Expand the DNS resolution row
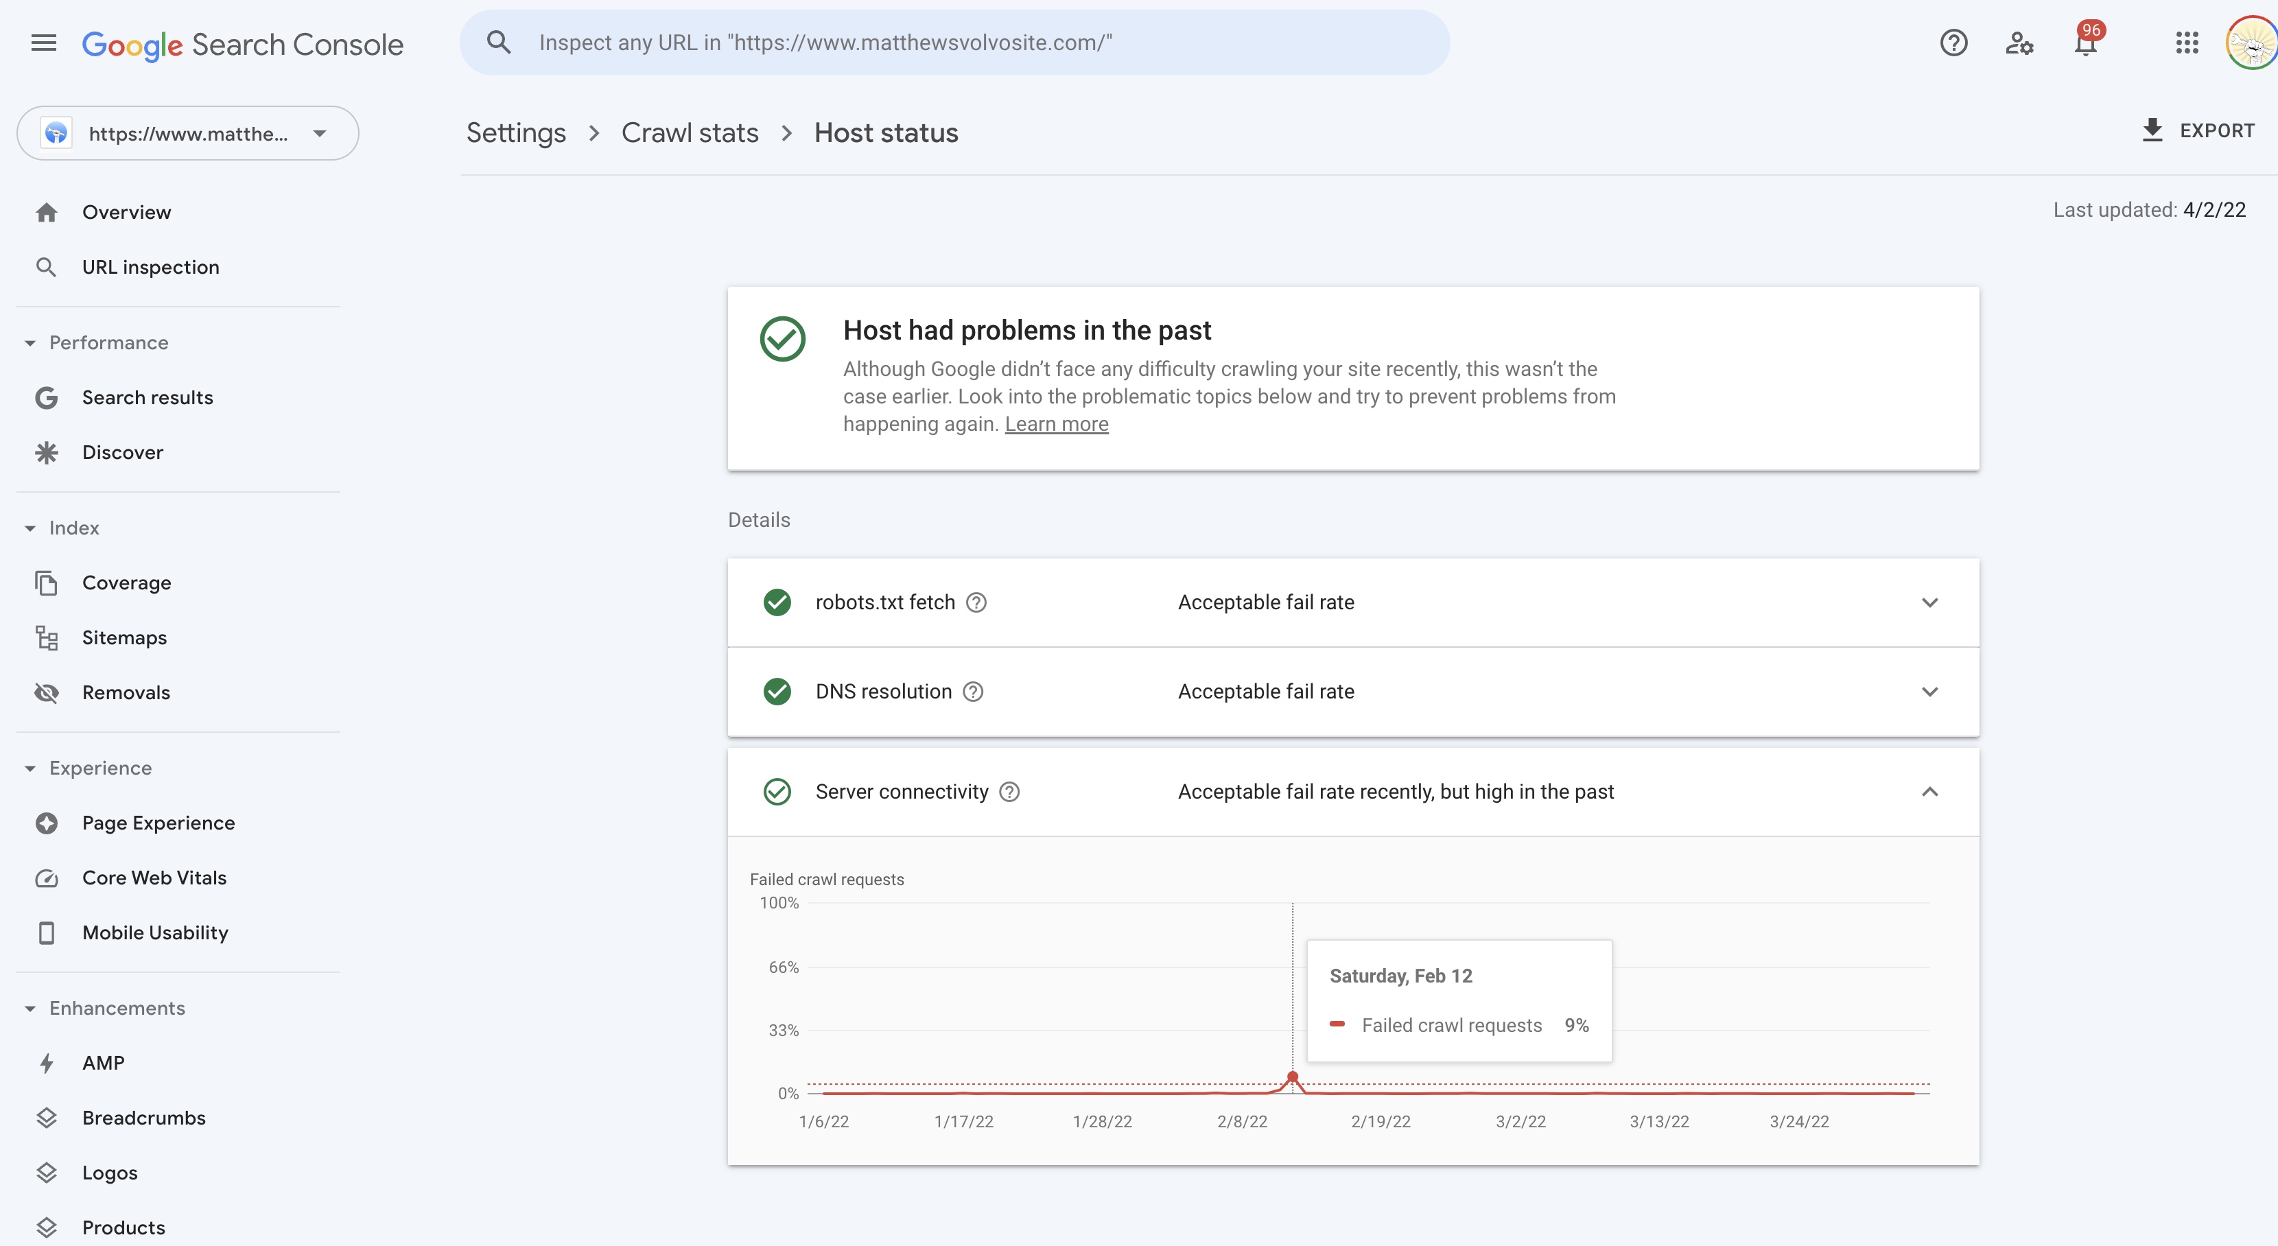Image resolution: width=2278 pixels, height=1246 pixels. pos(1929,692)
